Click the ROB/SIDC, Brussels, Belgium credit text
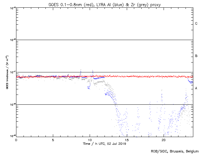201x154 pixels. click(x=175, y=151)
